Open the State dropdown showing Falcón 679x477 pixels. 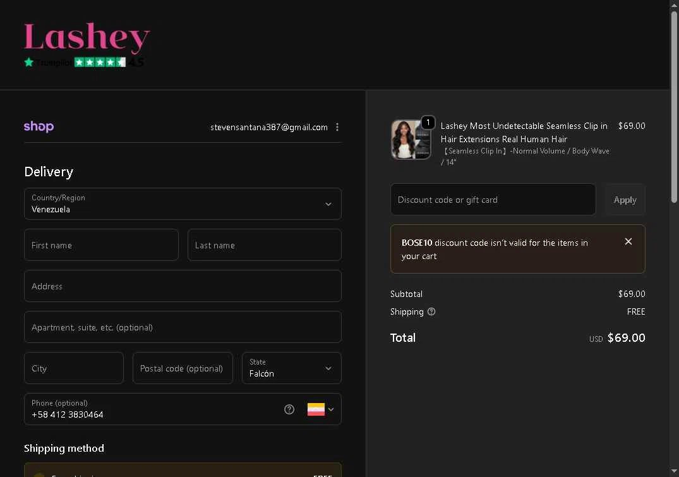291,368
